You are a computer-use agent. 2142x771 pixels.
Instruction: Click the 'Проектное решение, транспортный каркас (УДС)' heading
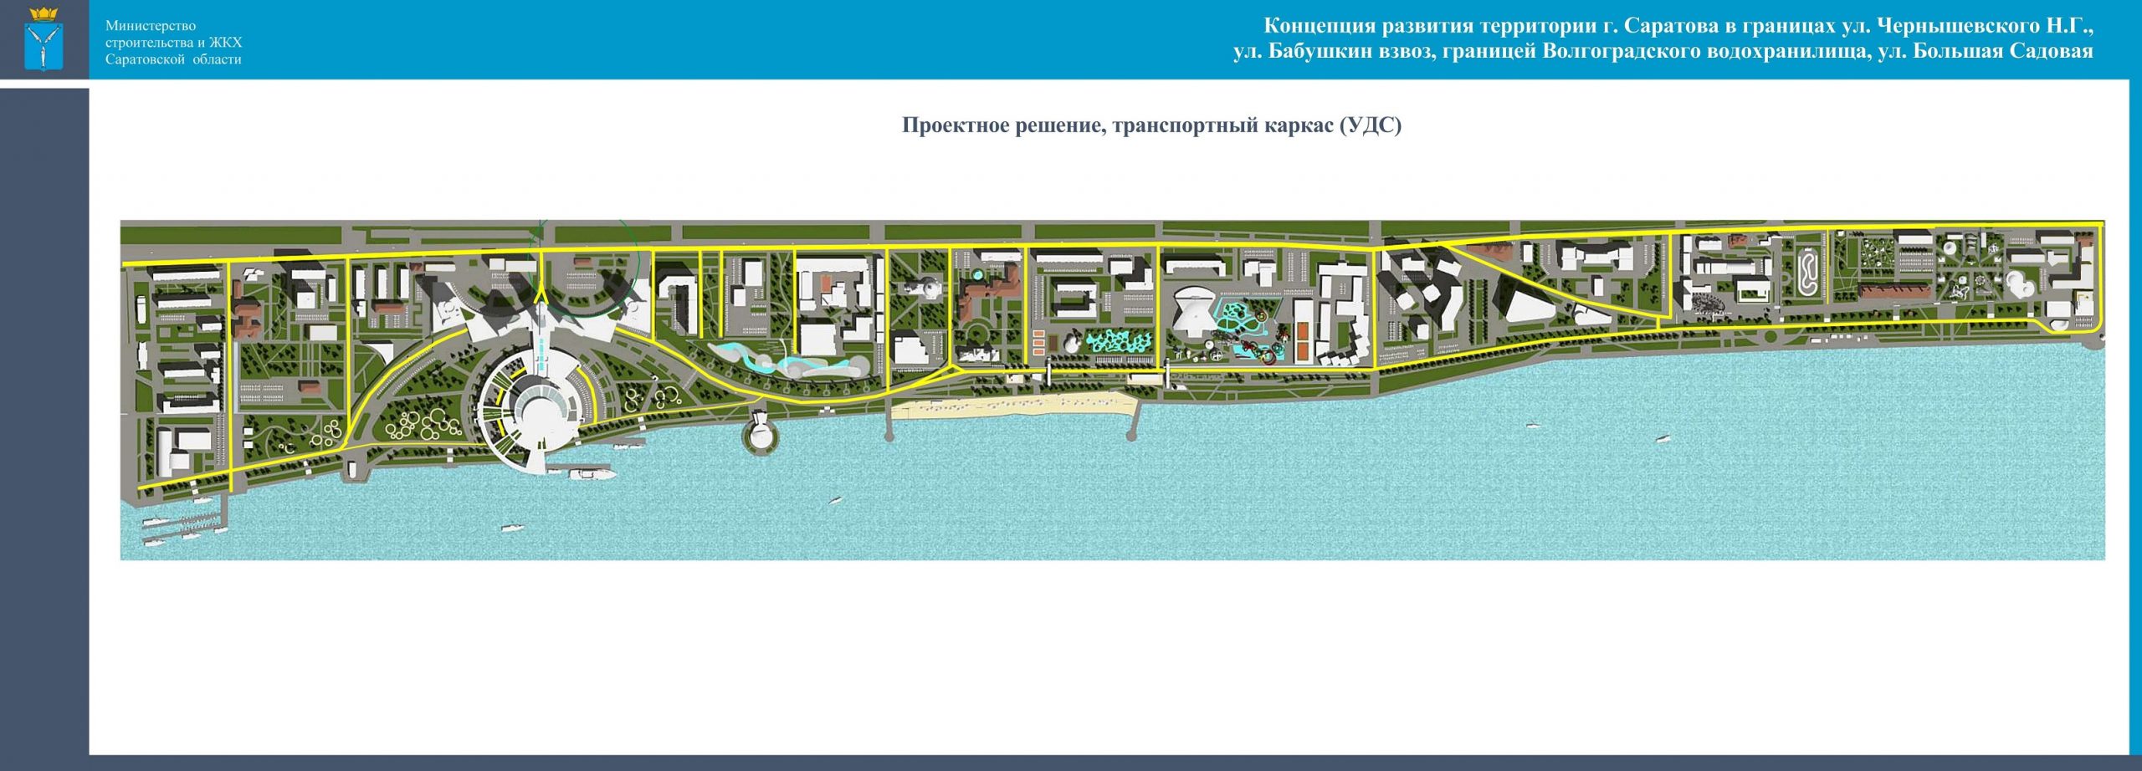tap(1151, 126)
